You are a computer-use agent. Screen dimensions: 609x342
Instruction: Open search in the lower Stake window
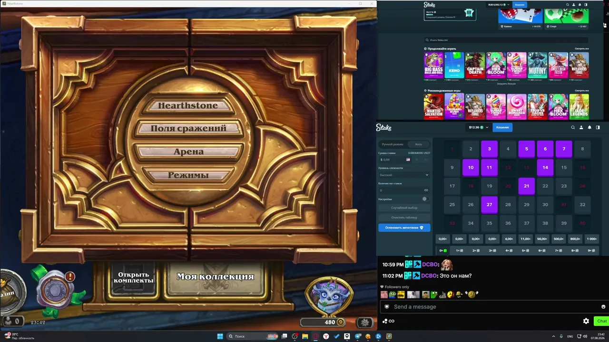573,127
